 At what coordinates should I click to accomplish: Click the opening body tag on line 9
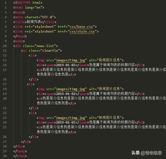[x=19, y=41]
